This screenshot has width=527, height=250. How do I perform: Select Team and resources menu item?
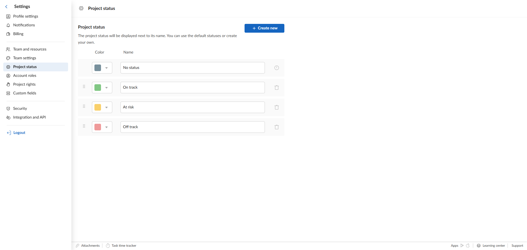pyautogui.click(x=30, y=49)
